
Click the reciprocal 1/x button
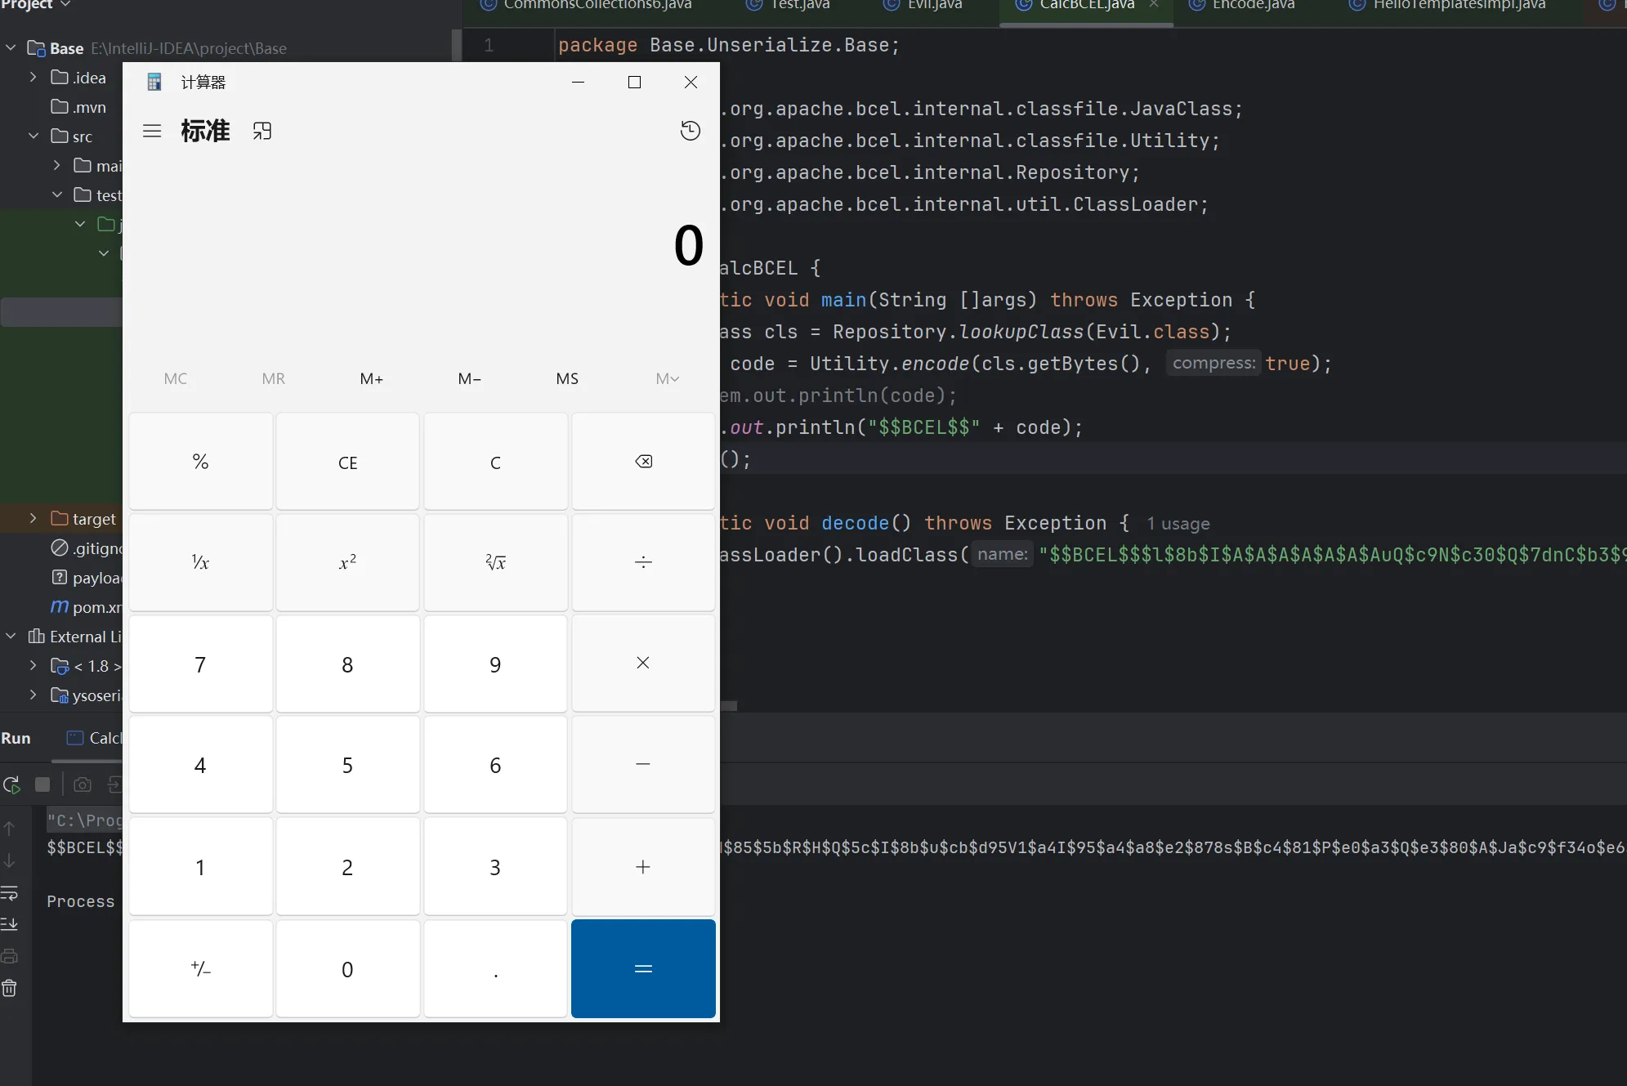tap(200, 562)
